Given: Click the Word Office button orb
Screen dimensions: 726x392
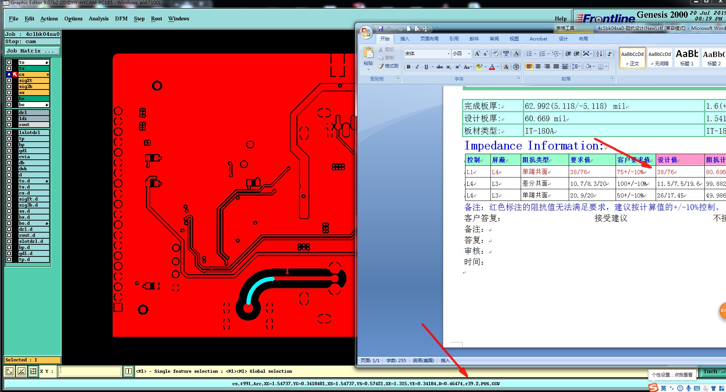Looking at the screenshot, I should point(366,32).
